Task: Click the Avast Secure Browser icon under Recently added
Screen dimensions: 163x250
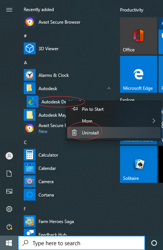Action: pos(30,22)
